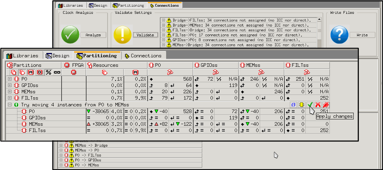Screen dimensions: 383x170
Task: Expand the MEMss -> Bridge row in back window
Action: 61,145
